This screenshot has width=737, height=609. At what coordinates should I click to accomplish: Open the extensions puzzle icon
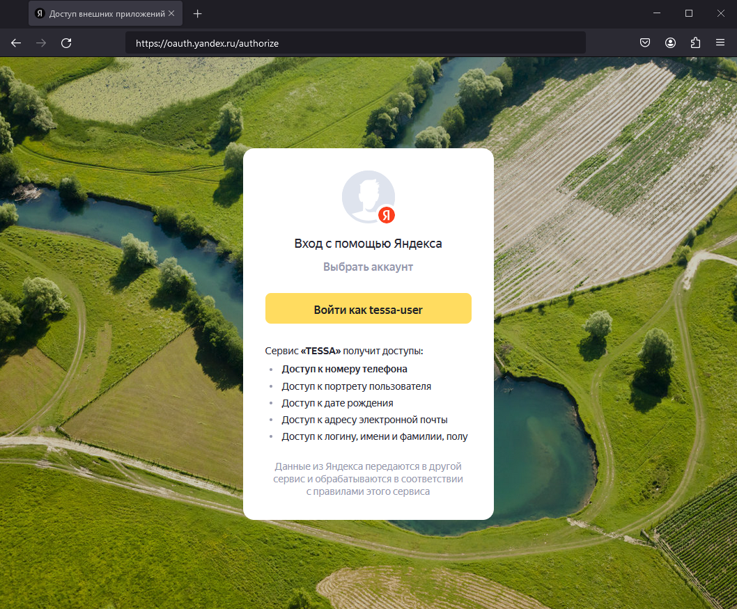tap(695, 43)
